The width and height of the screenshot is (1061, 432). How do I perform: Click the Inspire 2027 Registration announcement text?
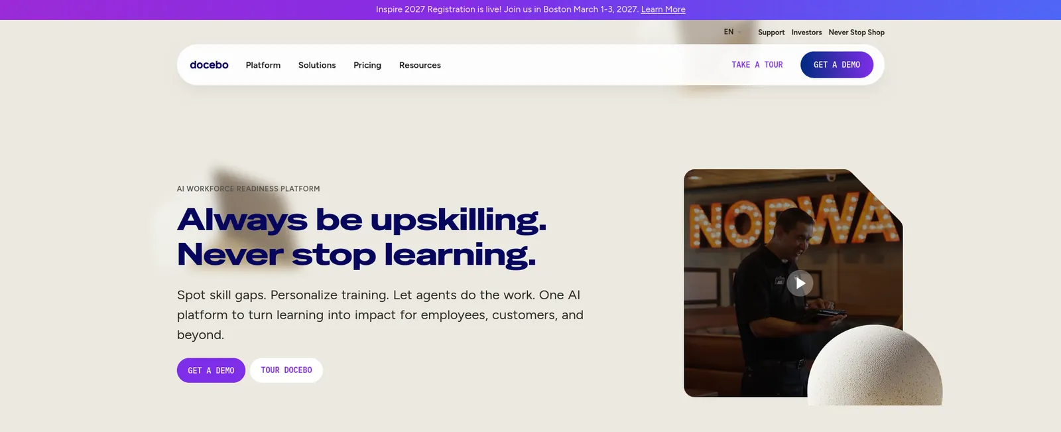507,9
